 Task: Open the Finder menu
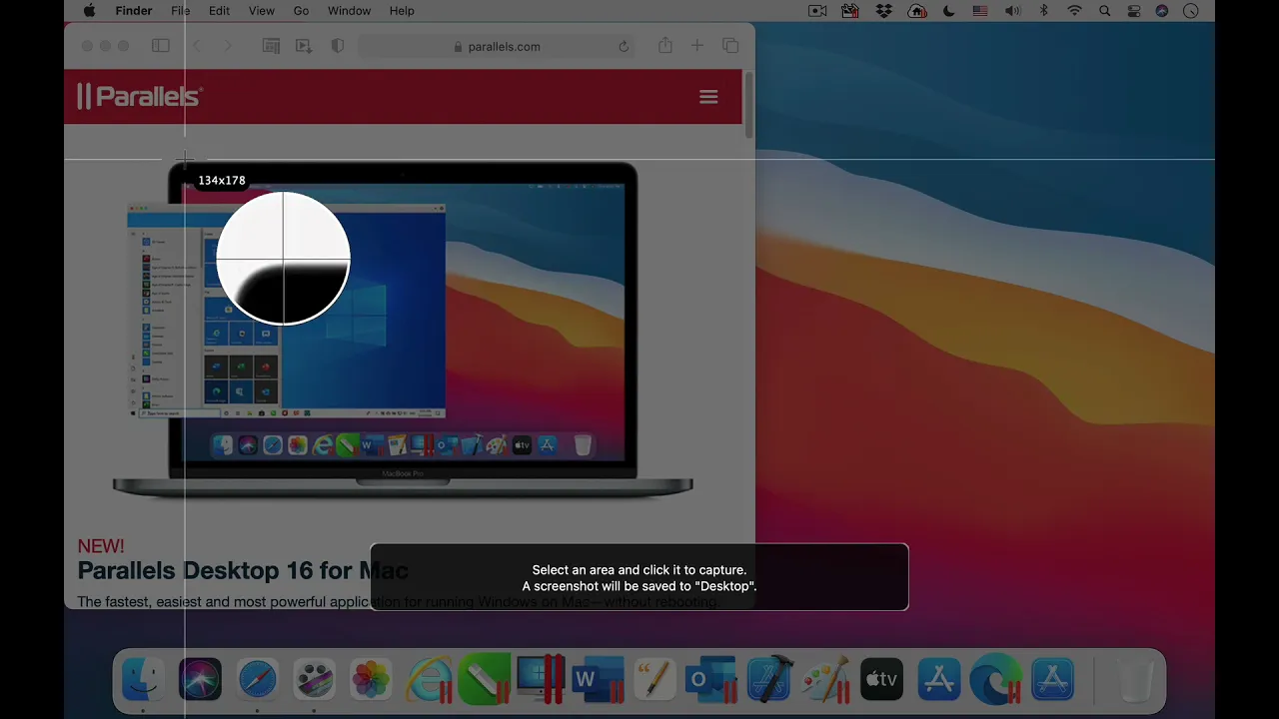click(133, 11)
